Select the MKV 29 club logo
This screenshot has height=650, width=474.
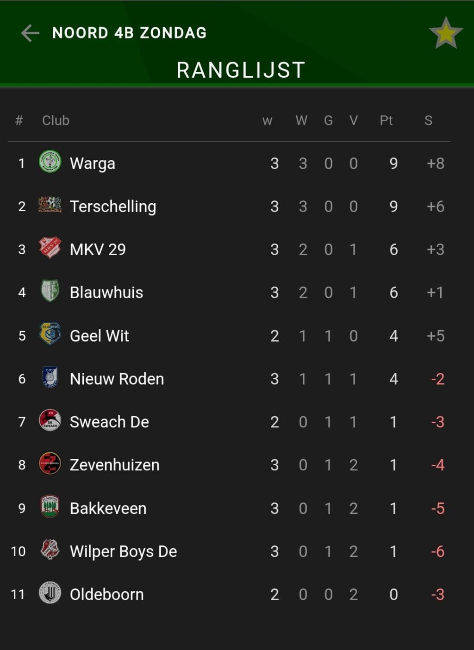point(50,248)
